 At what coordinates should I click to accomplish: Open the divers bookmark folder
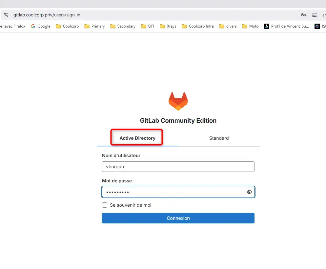228,26
